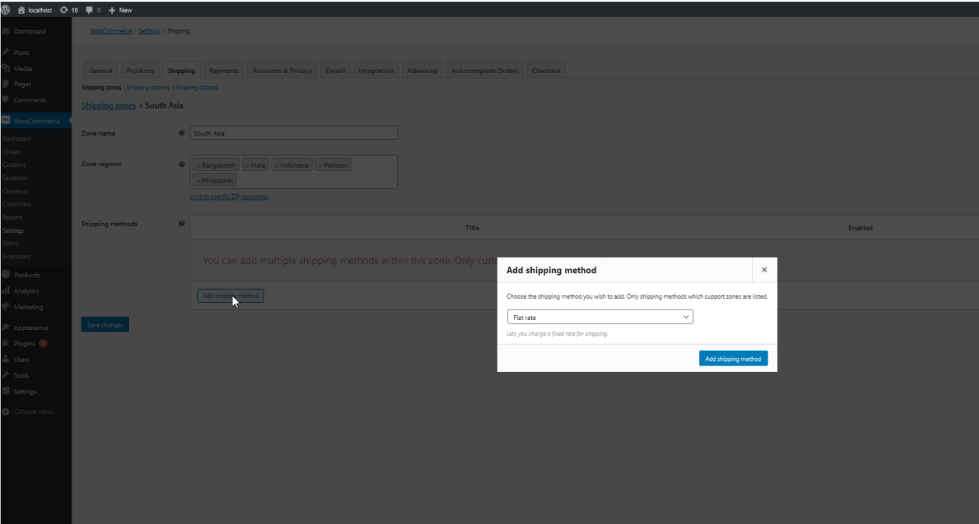
Task: Click the Save changes button
Action: point(105,324)
